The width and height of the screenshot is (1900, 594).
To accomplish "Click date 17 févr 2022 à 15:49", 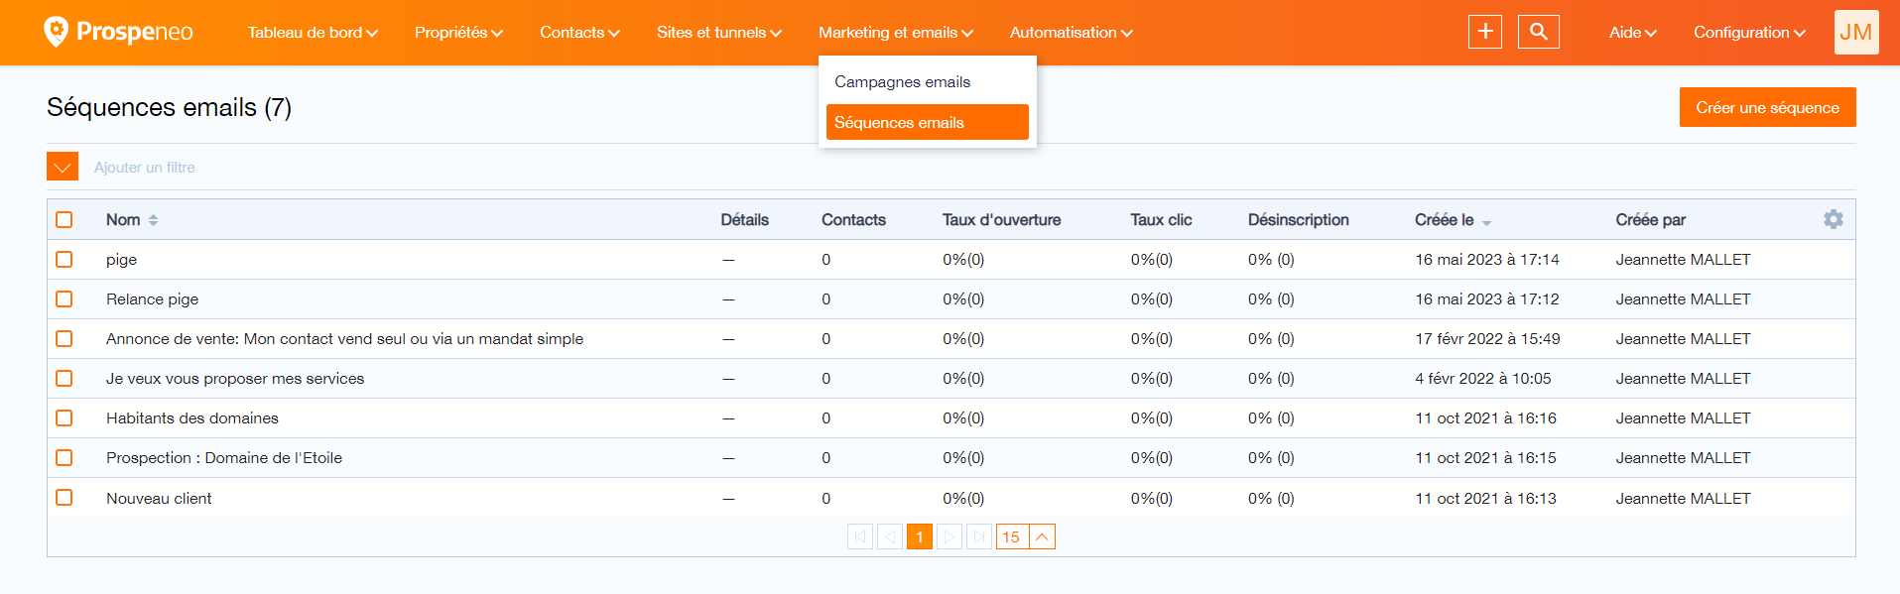I will click(x=1487, y=339).
